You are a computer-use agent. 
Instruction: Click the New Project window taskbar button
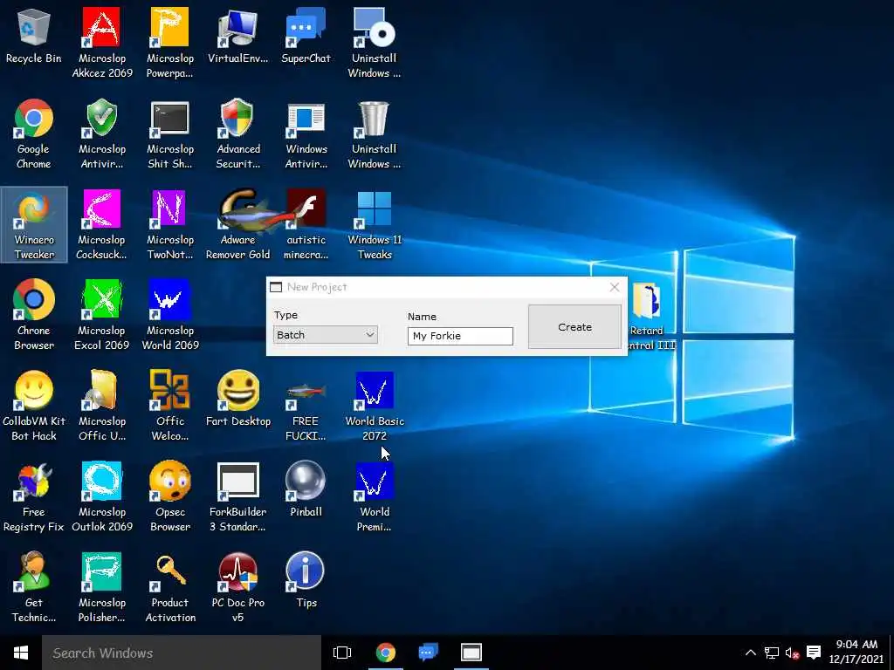click(x=471, y=653)
